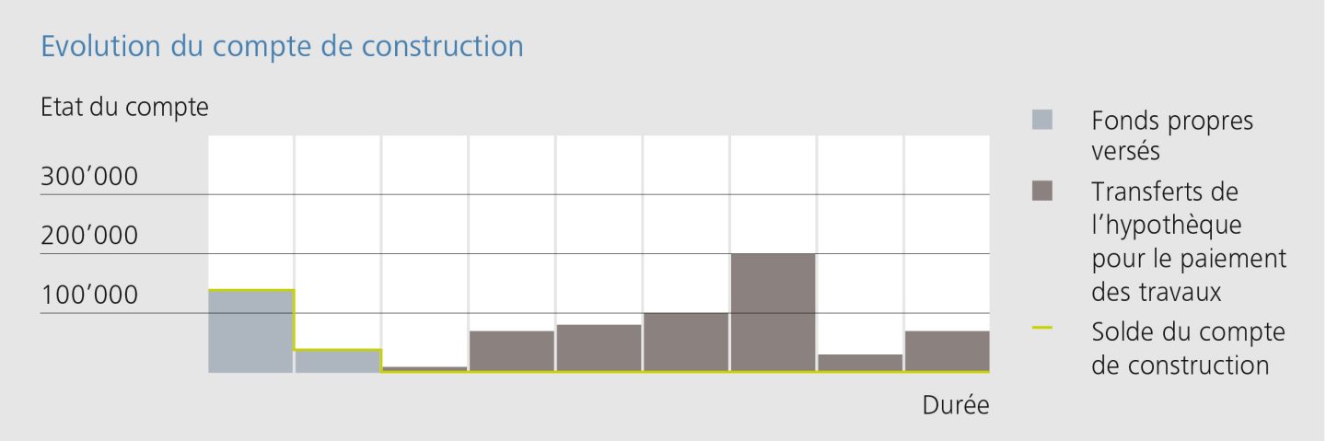This screenshot has width=1326, height=441.
Task: Select the 'Fonds propres versés' legend label
Action: [1171, 134]
